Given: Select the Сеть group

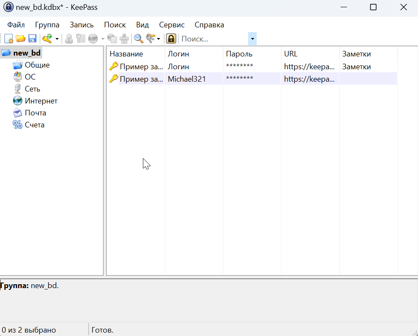Looking at the screenshot, I should [32, 89].
